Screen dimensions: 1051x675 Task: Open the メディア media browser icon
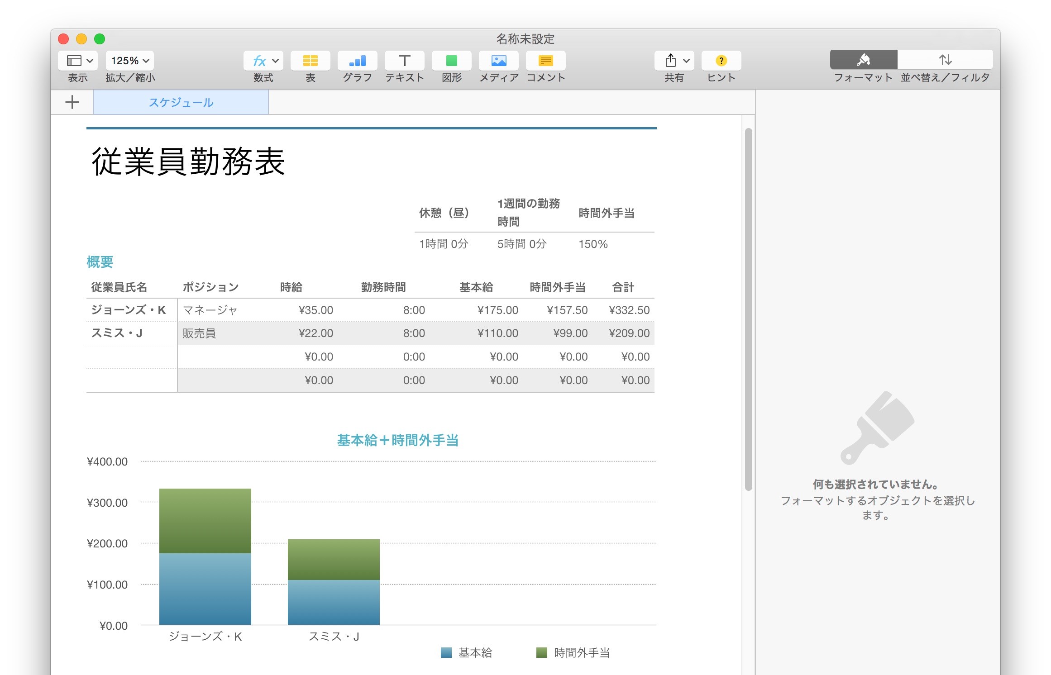click(498, 61)
